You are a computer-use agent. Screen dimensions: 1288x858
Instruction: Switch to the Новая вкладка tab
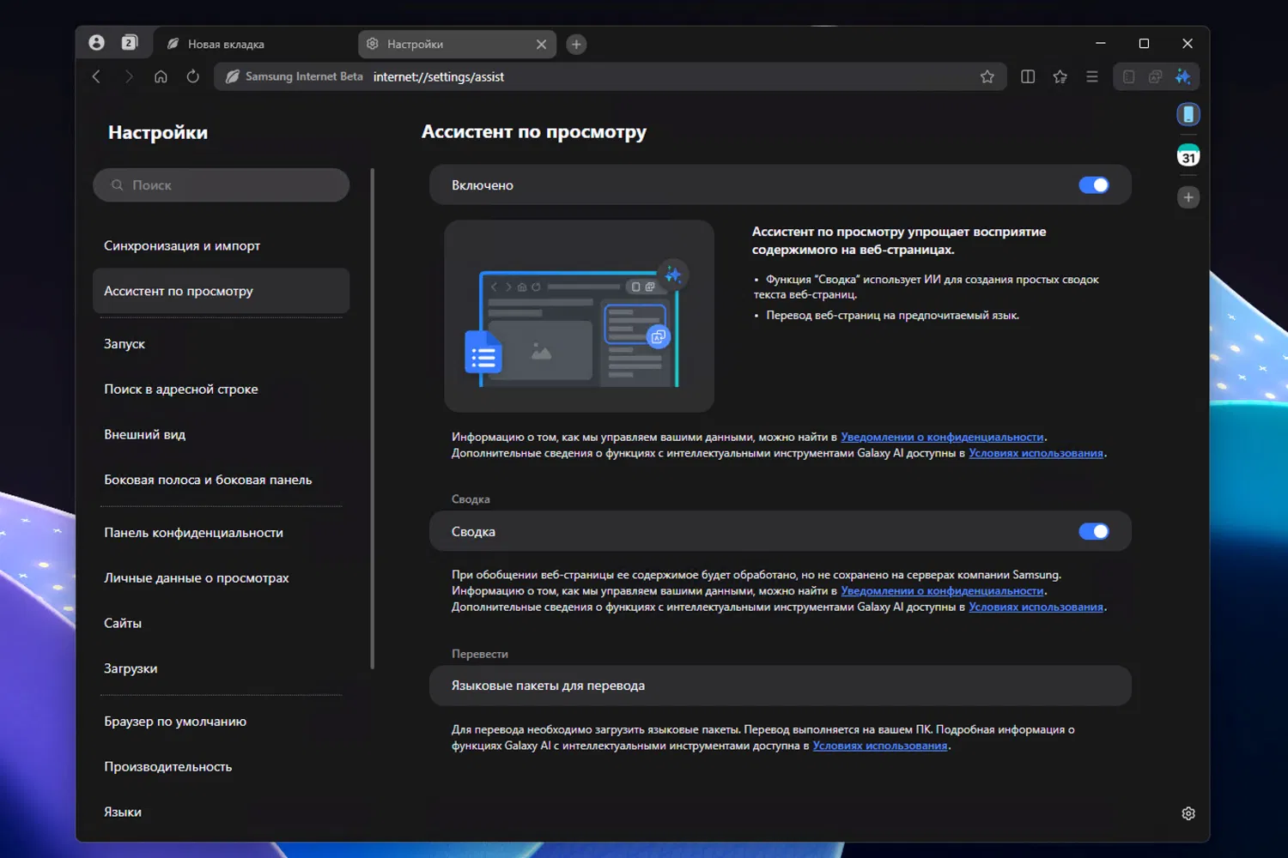coord(227,45)
